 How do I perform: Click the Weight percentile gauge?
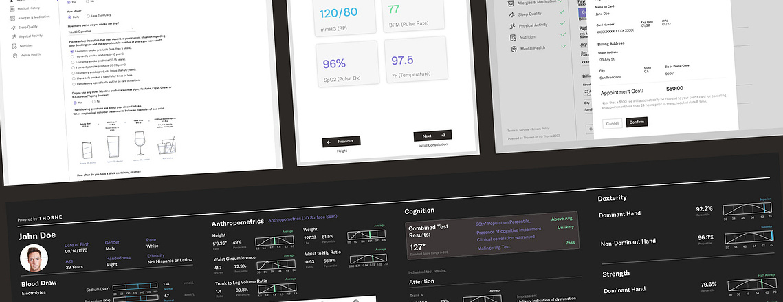pos(366,235)
